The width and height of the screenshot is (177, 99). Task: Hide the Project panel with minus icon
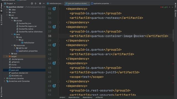click(x=44, y=4)
